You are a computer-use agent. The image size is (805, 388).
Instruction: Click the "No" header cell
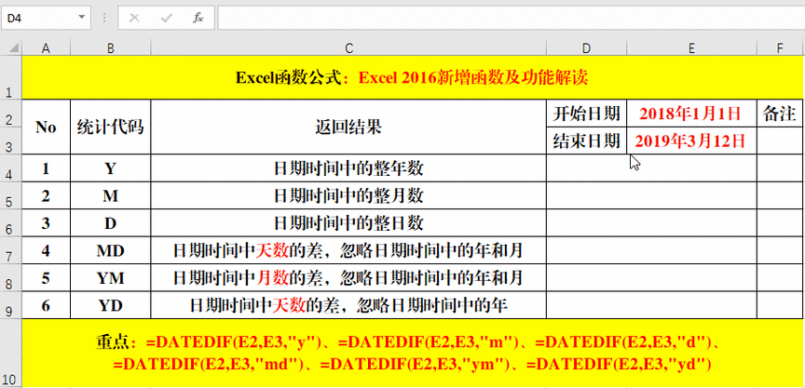pyautogui.click(x=47, y=127)
